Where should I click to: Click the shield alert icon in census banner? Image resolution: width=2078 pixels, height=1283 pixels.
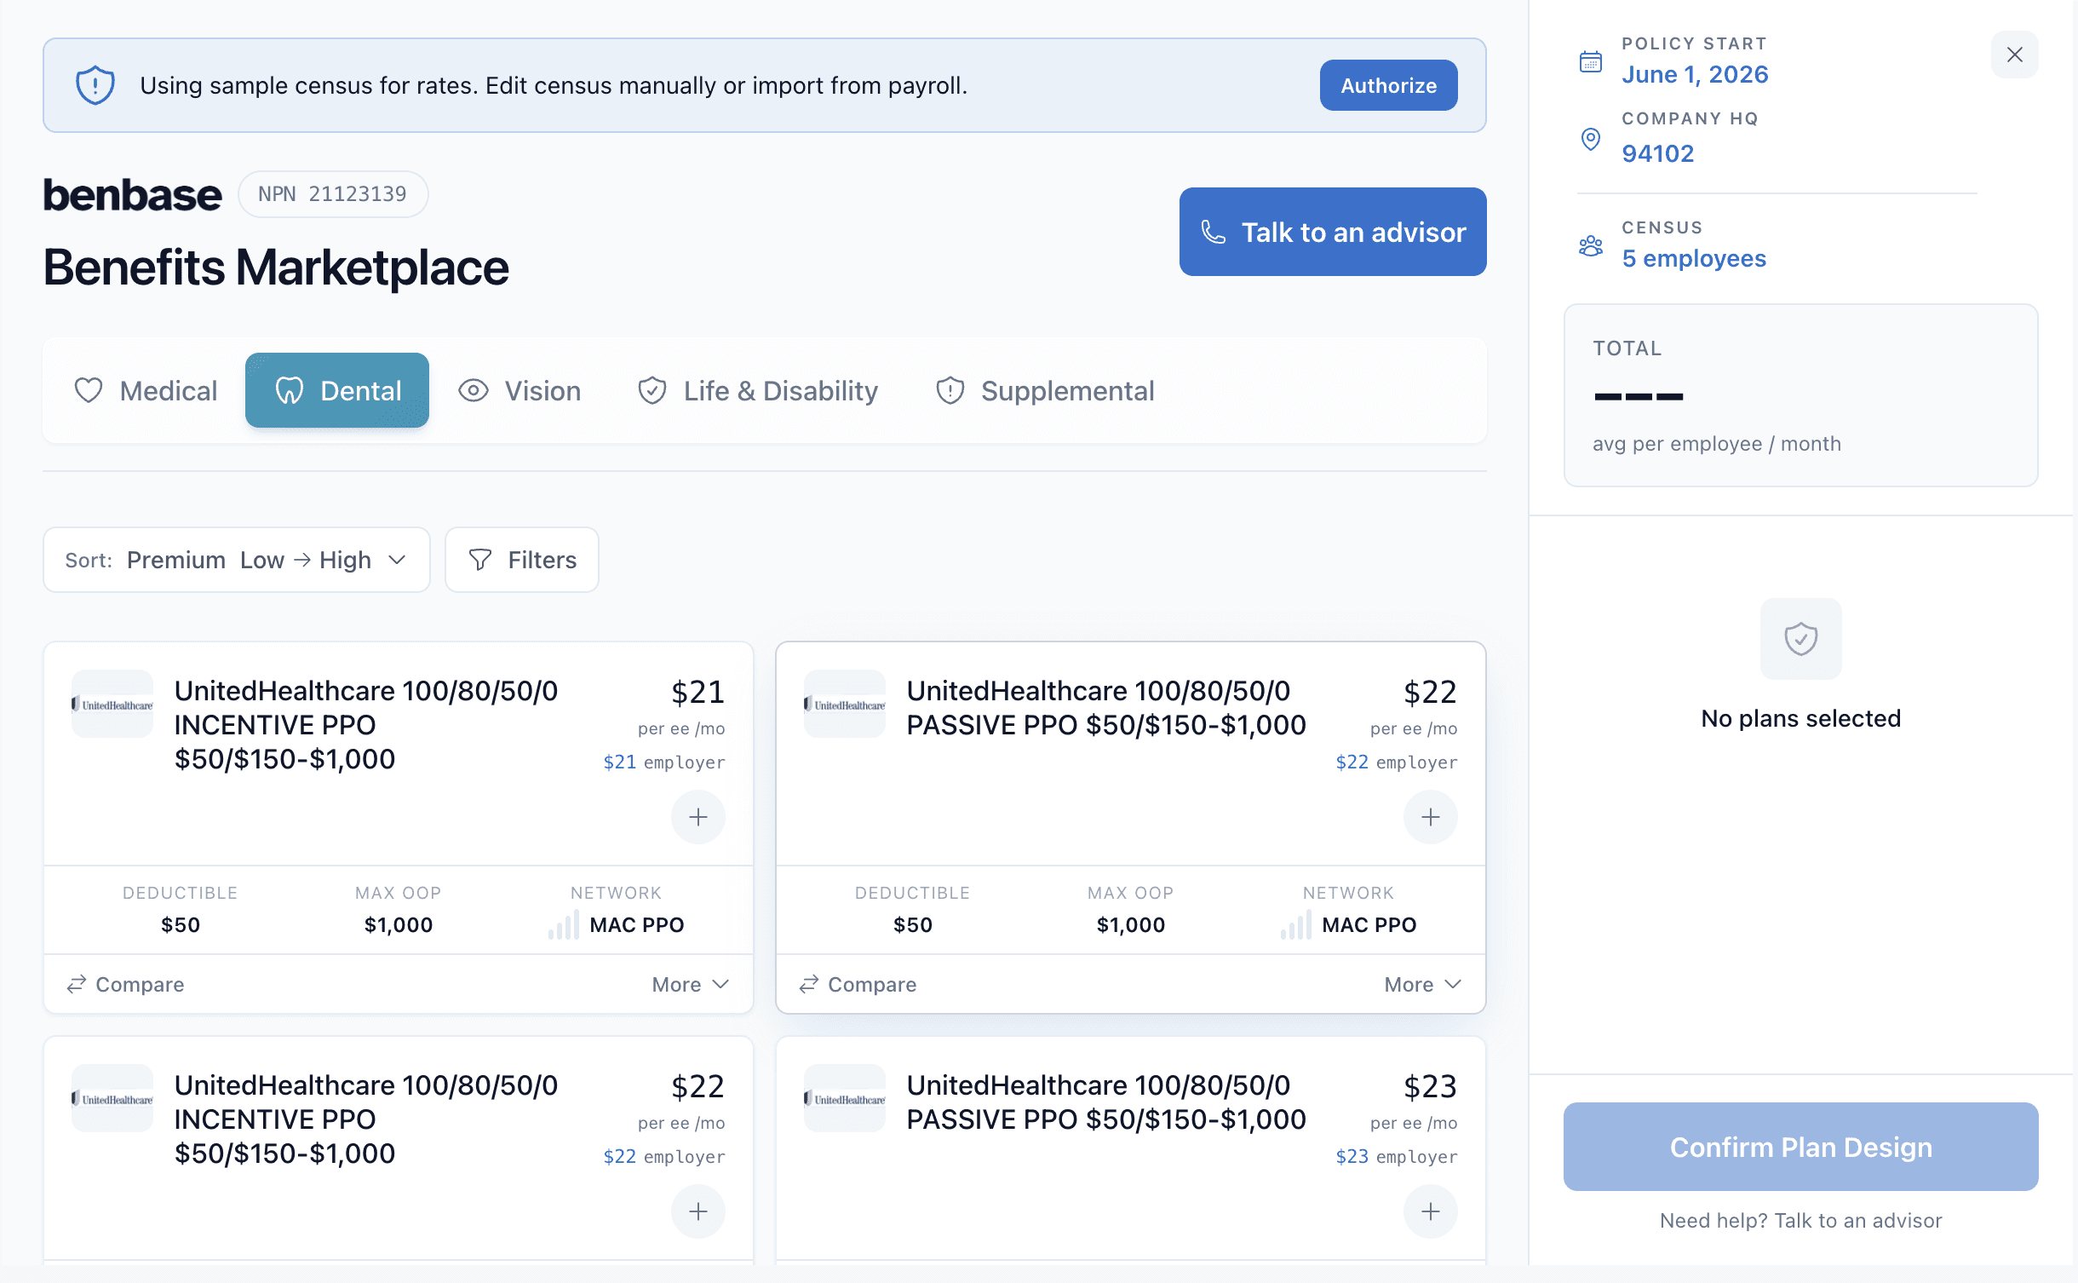click(95, 85)
